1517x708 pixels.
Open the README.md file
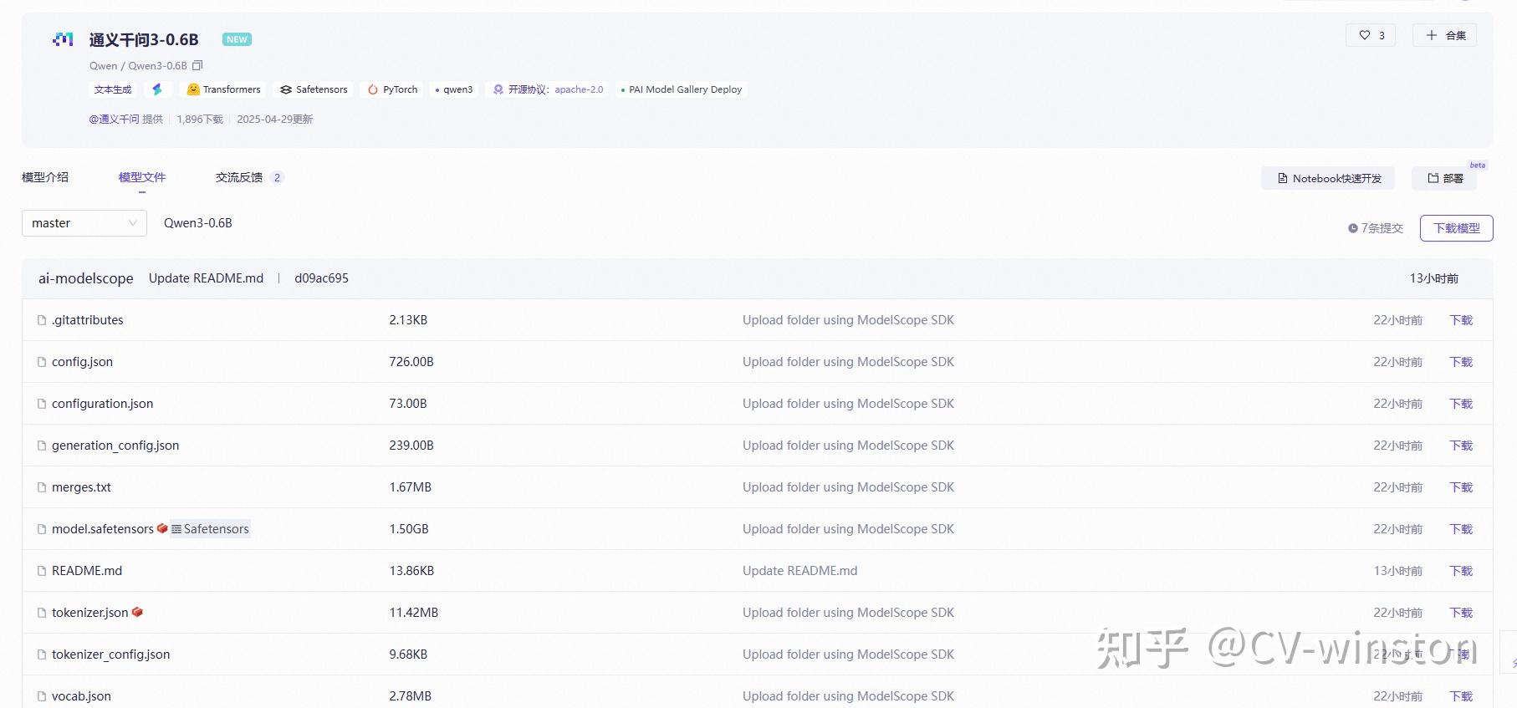[87, 571]
